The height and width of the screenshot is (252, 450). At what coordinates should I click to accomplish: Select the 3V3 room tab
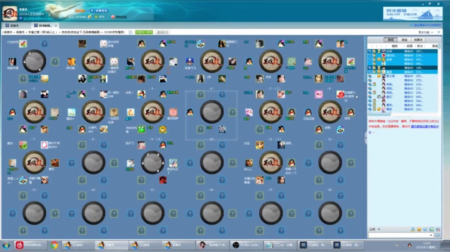(x=44, y=26)
